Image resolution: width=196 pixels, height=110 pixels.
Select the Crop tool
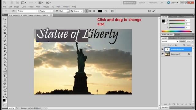5,33
